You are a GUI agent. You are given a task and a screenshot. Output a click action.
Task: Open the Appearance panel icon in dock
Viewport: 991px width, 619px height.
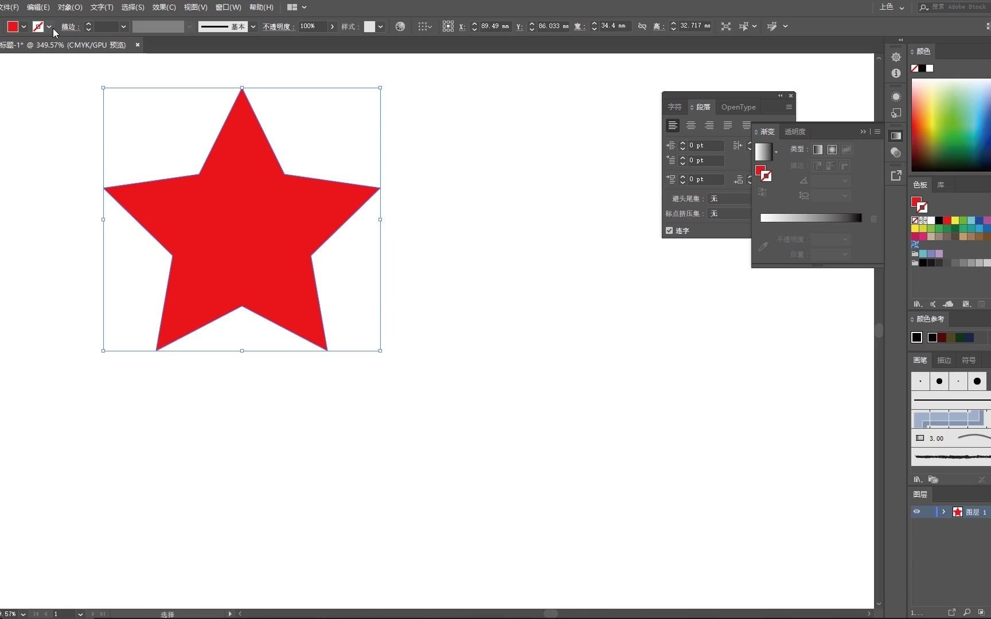(896, 96)
